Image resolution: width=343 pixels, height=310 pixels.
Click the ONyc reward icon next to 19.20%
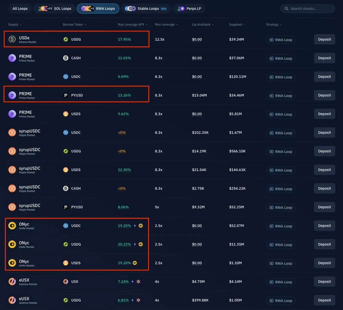click(x=135, y=263)
